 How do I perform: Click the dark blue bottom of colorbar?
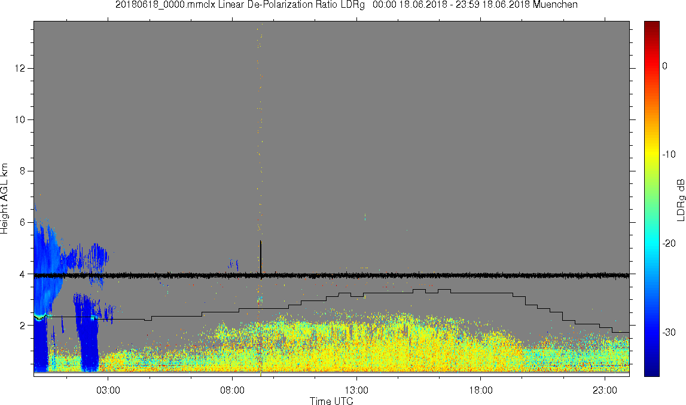(x=651, y=369)
